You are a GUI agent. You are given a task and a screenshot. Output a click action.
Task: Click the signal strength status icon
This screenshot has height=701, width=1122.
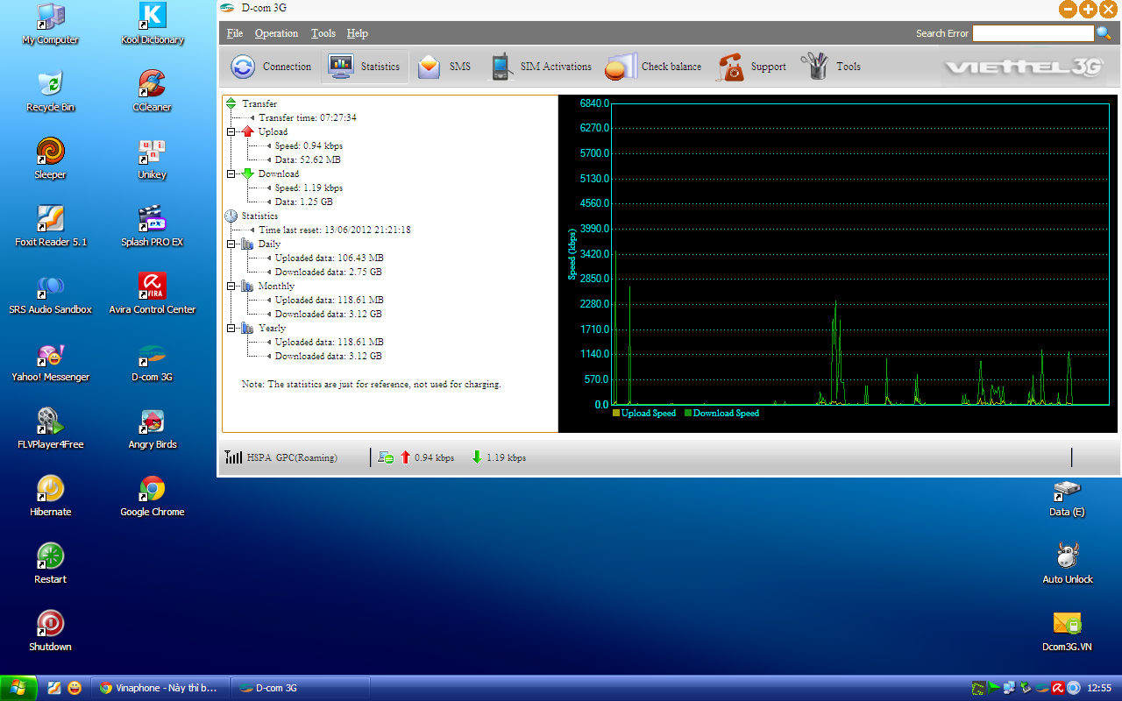click(x=233, y=457)
